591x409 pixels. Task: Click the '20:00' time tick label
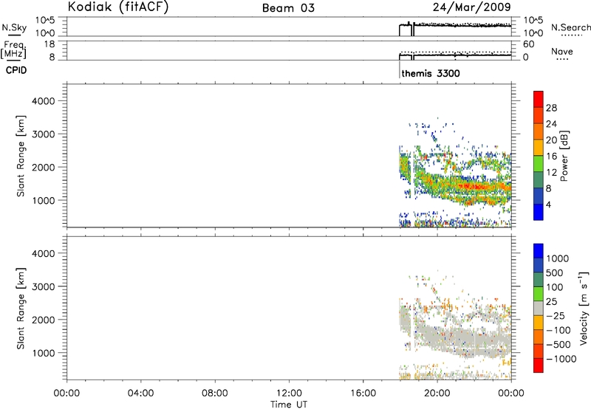[437, 393]
